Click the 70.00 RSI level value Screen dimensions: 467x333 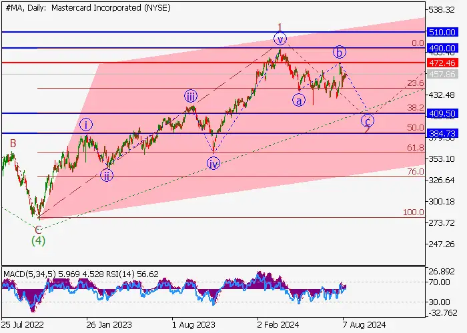(x=439, y=282)
